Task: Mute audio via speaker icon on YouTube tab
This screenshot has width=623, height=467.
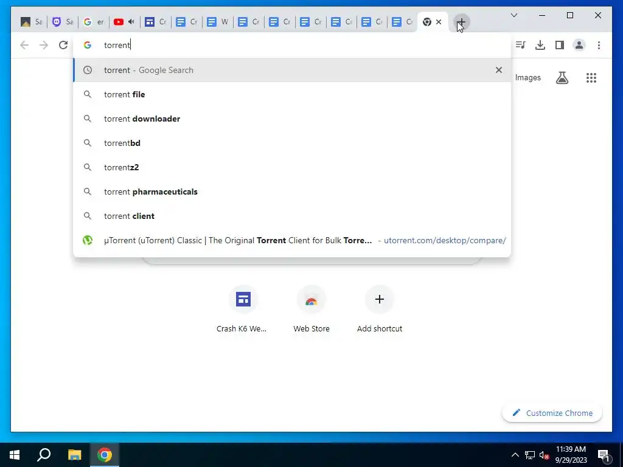Action: click(x=131, y=22)
